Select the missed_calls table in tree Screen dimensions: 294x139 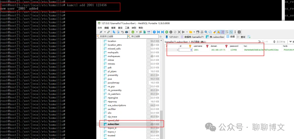114,49
